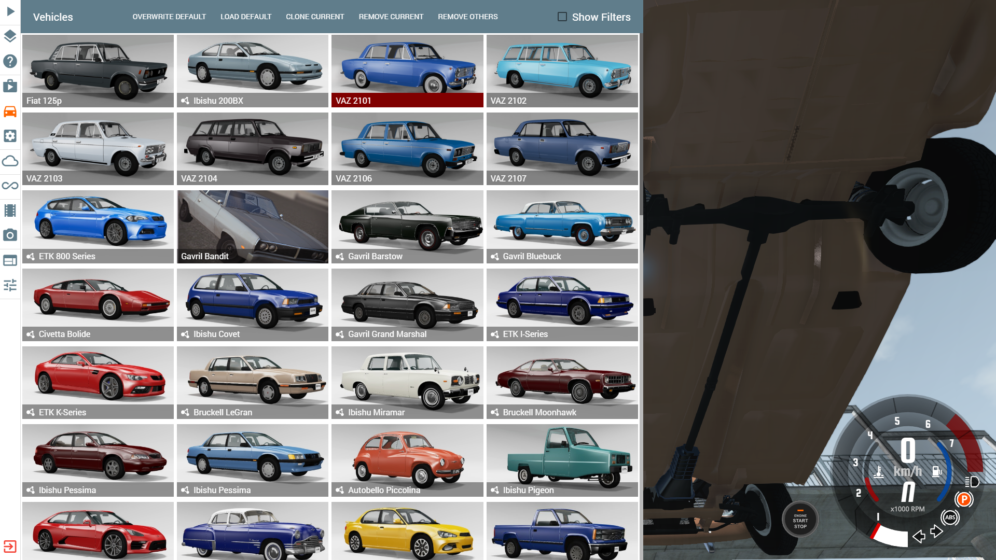The width and height of the screenshot is (996, 560).
Task: Open configurations icon on Gavril Barstow
Action: click(x=340, y=256)
